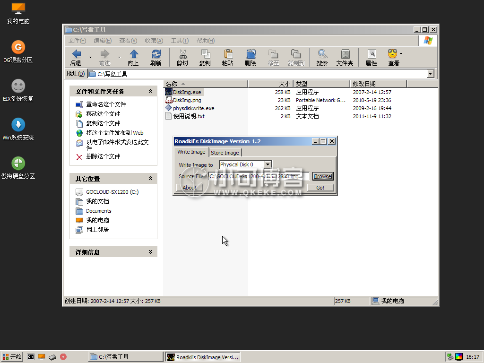The width and height of the screenshot is (484, 363).
Task: Open Win系统安装 desktop icon
Action: pos(18,130)
